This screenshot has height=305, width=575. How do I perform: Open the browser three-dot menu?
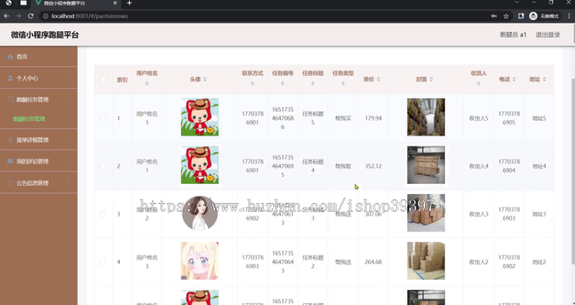click(569, 16)
